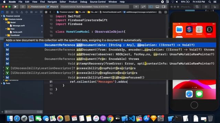Toggle the navigator panel visibility

pos(151,7)
